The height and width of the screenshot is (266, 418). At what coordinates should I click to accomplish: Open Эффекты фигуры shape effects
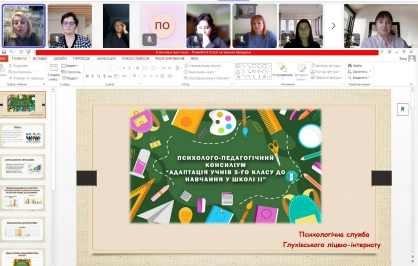coord(327,78)
